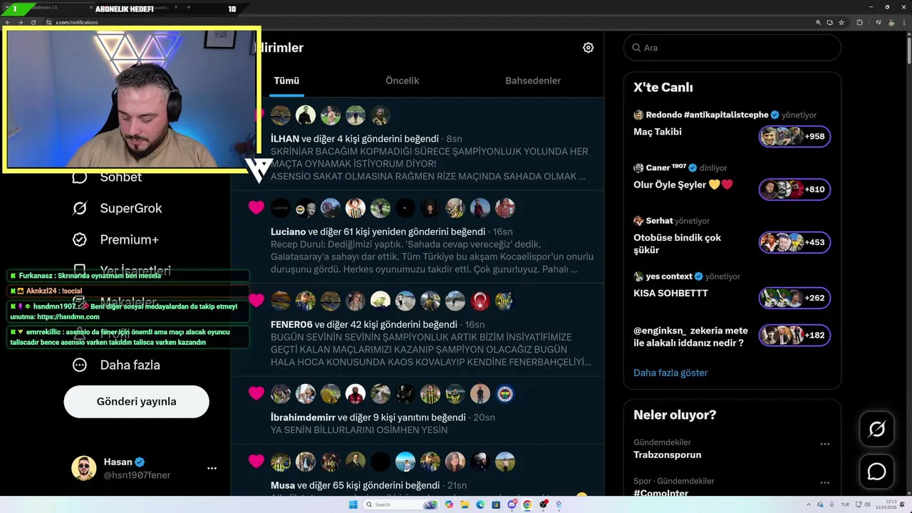Viewport: 912px width, 513px height.
Task: Open İLHAN's liked post notification
Action: coord(418,144)
